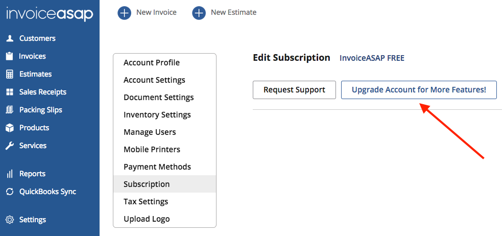Click the Products box icon
504x236 pixels.
tap(9, 128)
